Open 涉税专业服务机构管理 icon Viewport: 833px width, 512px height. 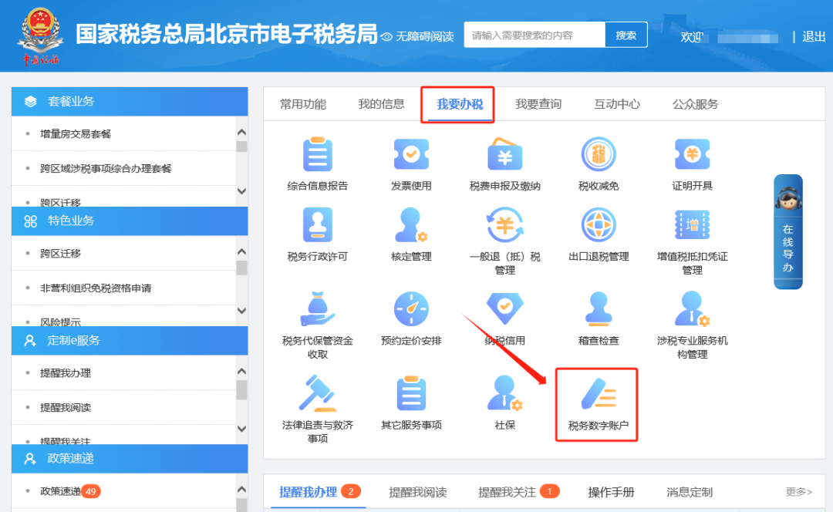pos(692,309)
